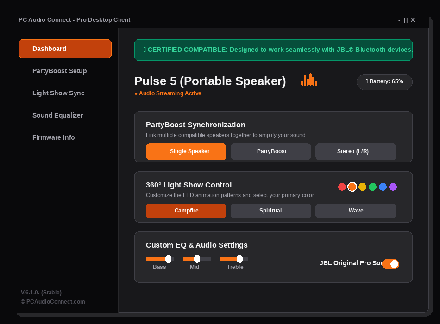Pick the yellow light color swatch
The image size is (440, 324).
(x=362, y=187)
